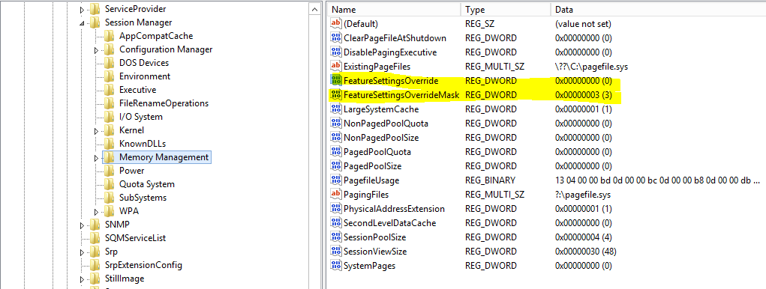
Task: Expand the Memory Management key arrow
Action: [x=96, y=157]
